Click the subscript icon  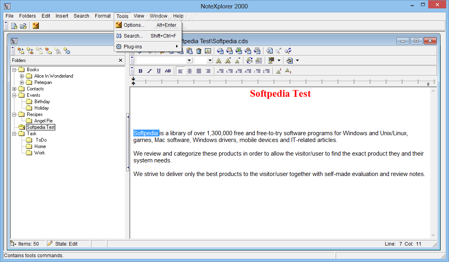click(288, 71)
